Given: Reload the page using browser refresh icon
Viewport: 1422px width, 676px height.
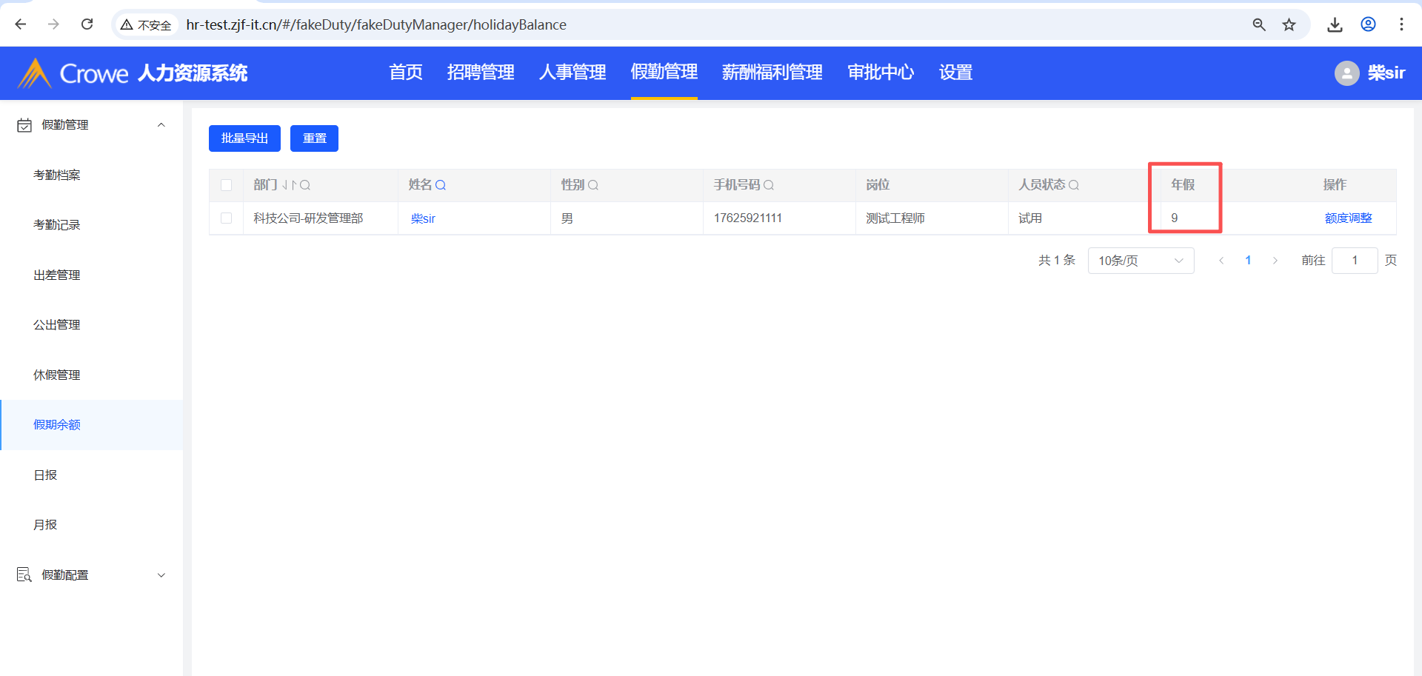Looking at the screenshot, I should [x=87, y=24].
